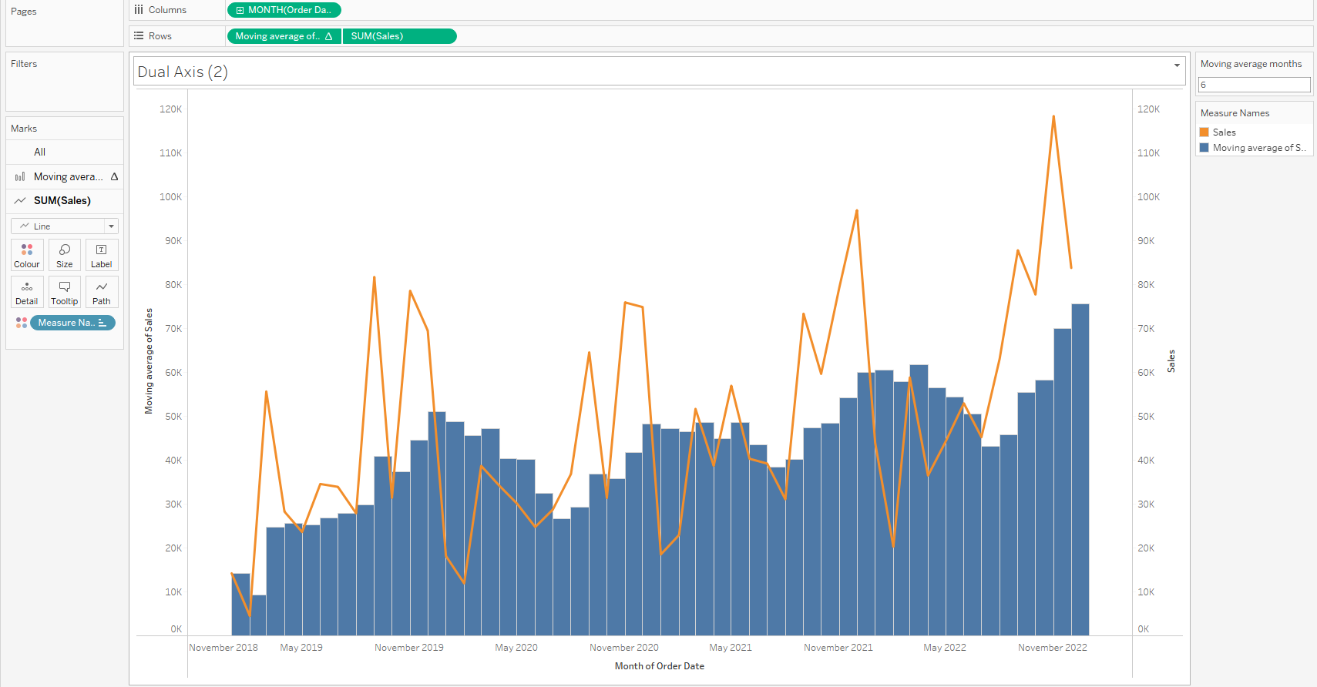
Task: Click the Measure Names legend title
Action: pyautogui.click(x=1235, y=113)
